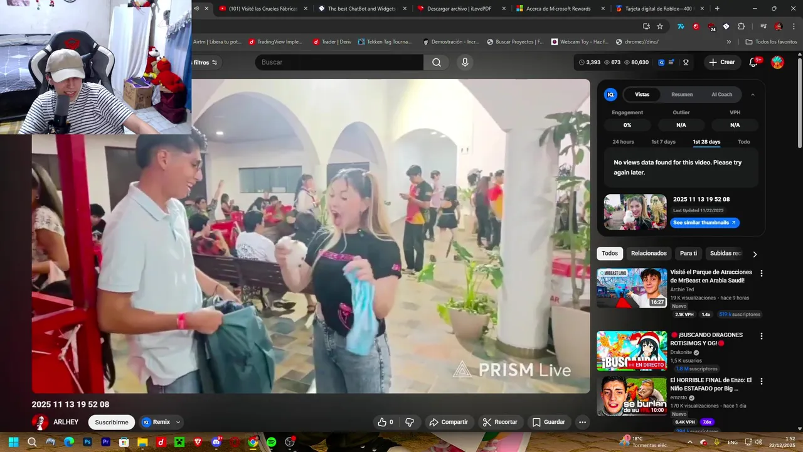Bookmark this page with star icon

pos(660,26)
